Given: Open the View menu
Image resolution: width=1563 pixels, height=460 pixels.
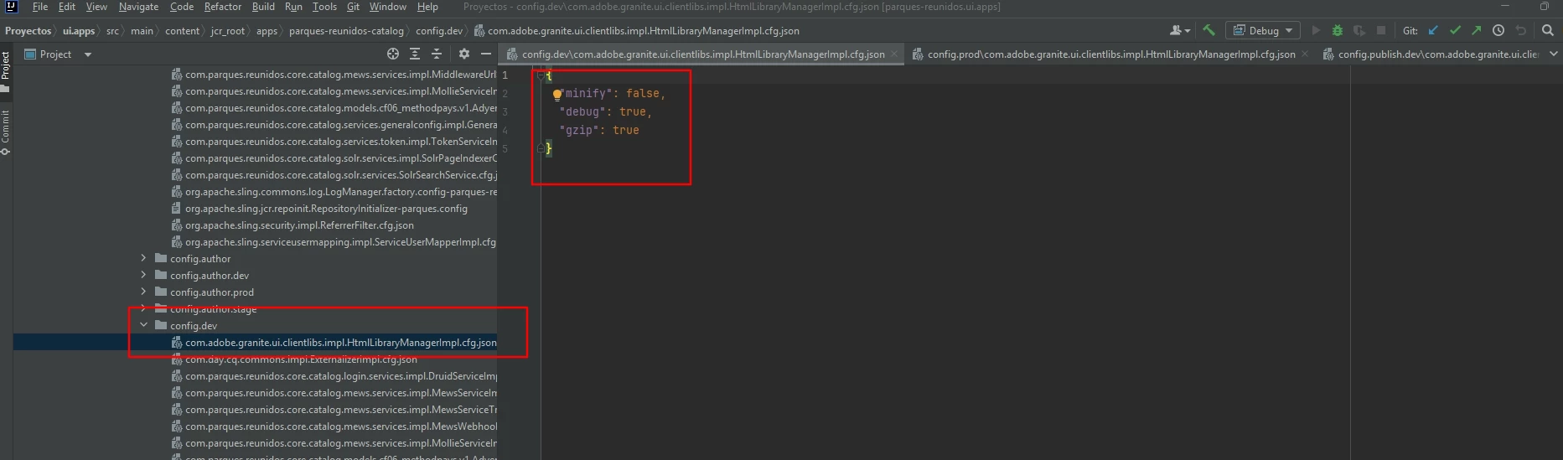Looking at the screenshot, I should click(96, 7).
